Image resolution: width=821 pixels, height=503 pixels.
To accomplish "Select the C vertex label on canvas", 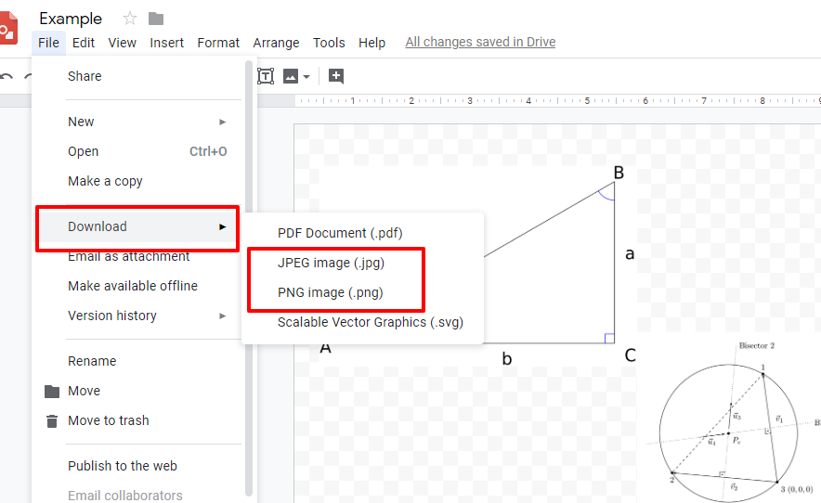I will (631, 355).
